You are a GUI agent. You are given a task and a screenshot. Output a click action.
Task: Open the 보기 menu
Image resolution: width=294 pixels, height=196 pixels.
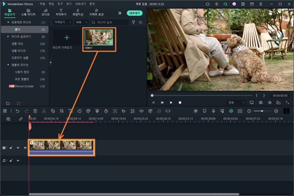[x=69, y=4]
